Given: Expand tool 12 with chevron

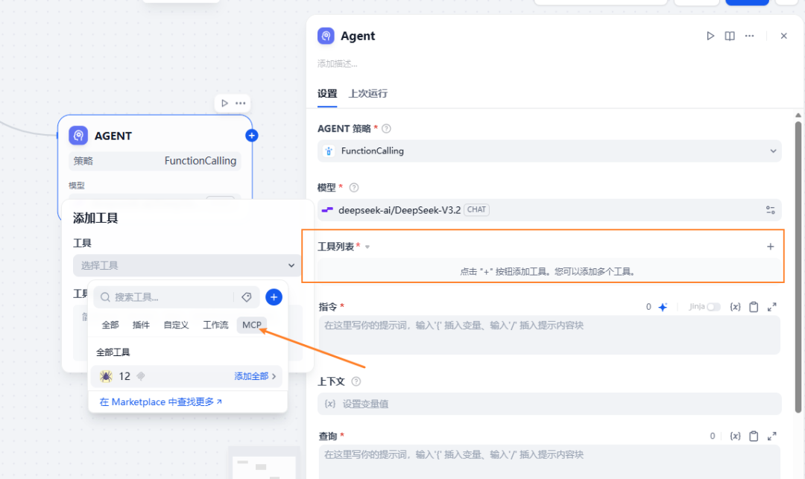Looking at the screenshot, I should click(x=274, y=376).
